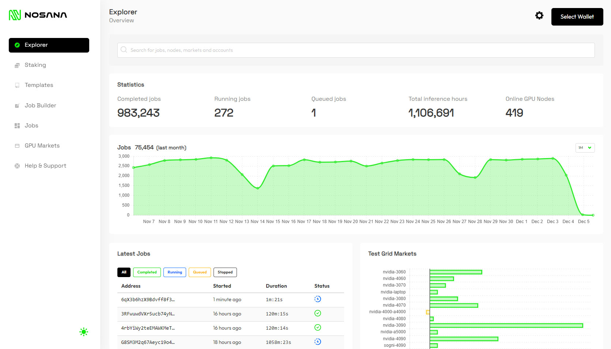611x349 pixels.
Task: Click the magnifier icon in the search bar
Action: click(124, 50)
